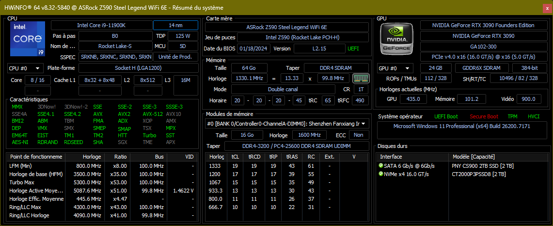
Task: Click the TDP value 125 W
Action: point(183,36)
